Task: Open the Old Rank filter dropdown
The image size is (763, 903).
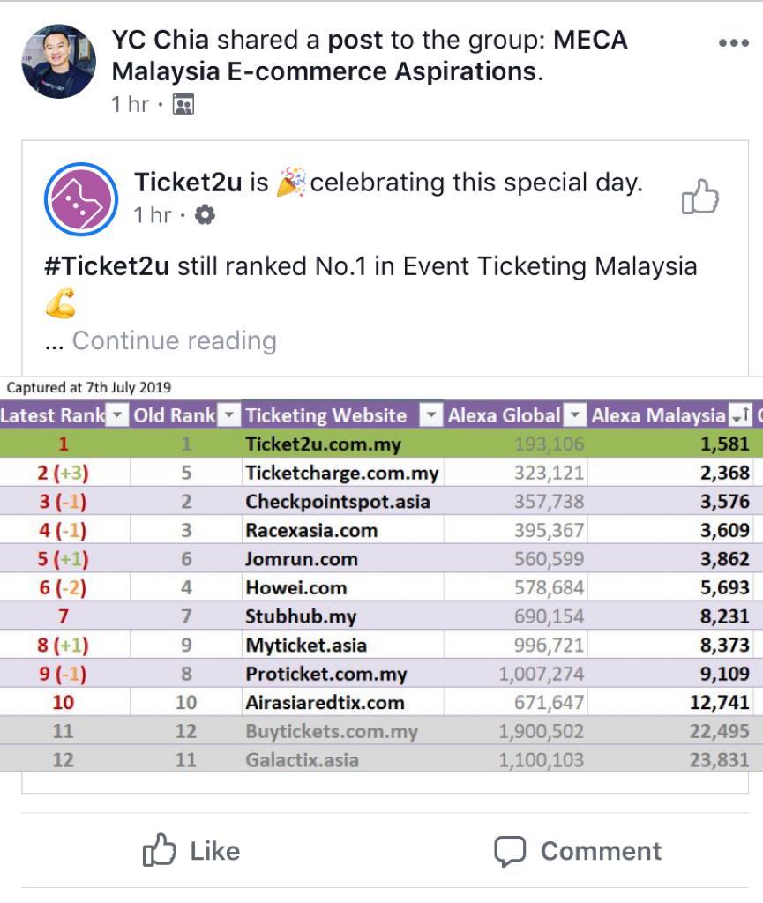Action: click(228, 415)
